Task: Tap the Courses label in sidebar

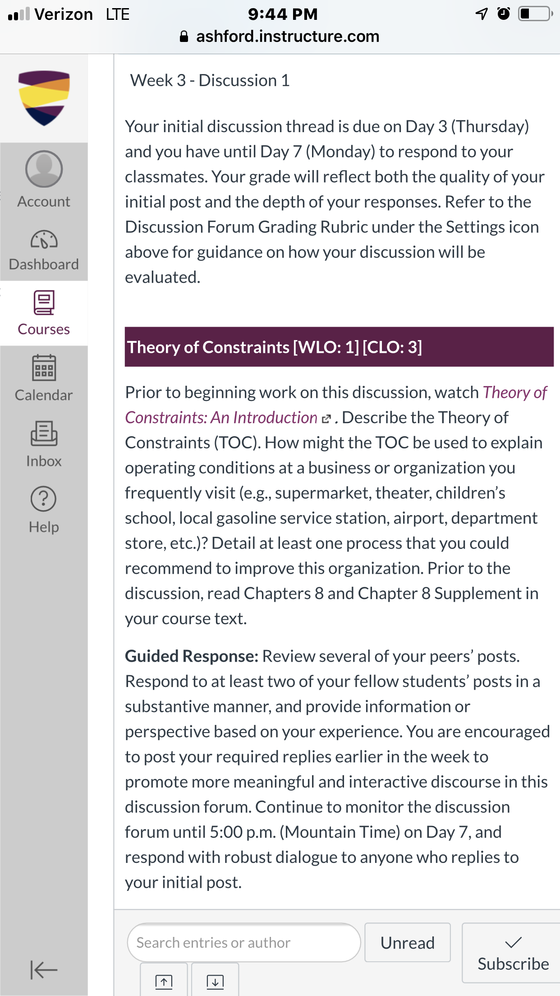Action: coord(44,329)
